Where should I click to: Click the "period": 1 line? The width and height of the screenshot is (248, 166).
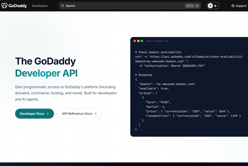point(155,107)
